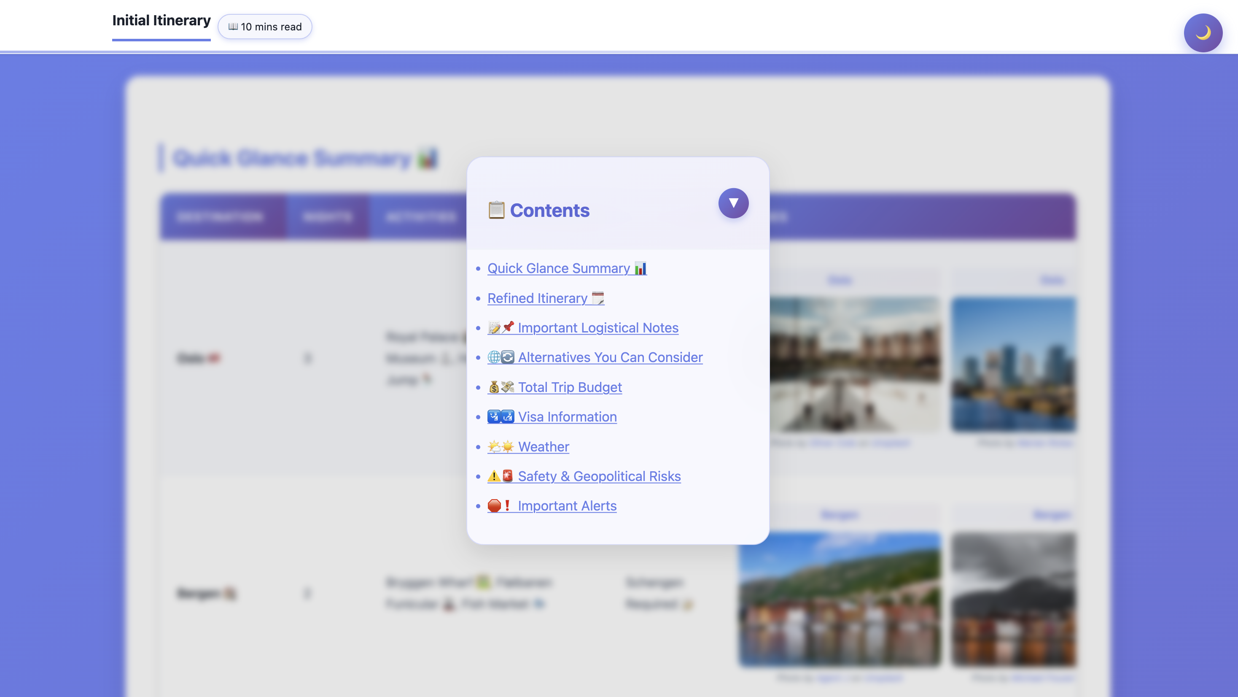The width and height of the screenshot is (1238, 697).
Task: Go to Refined Itinerary section
Action: pyautogui.click(x=537, y=298)
